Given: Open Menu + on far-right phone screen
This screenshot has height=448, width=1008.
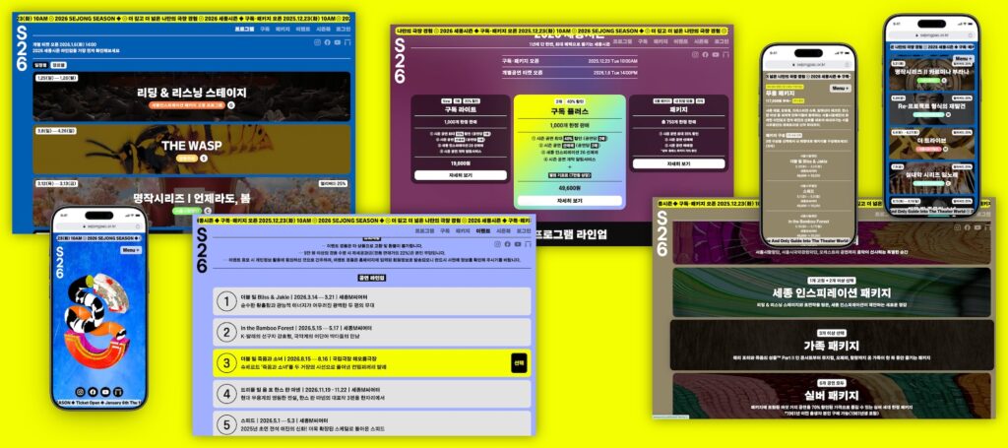Looking at the screenshot, I should (963, 58).
